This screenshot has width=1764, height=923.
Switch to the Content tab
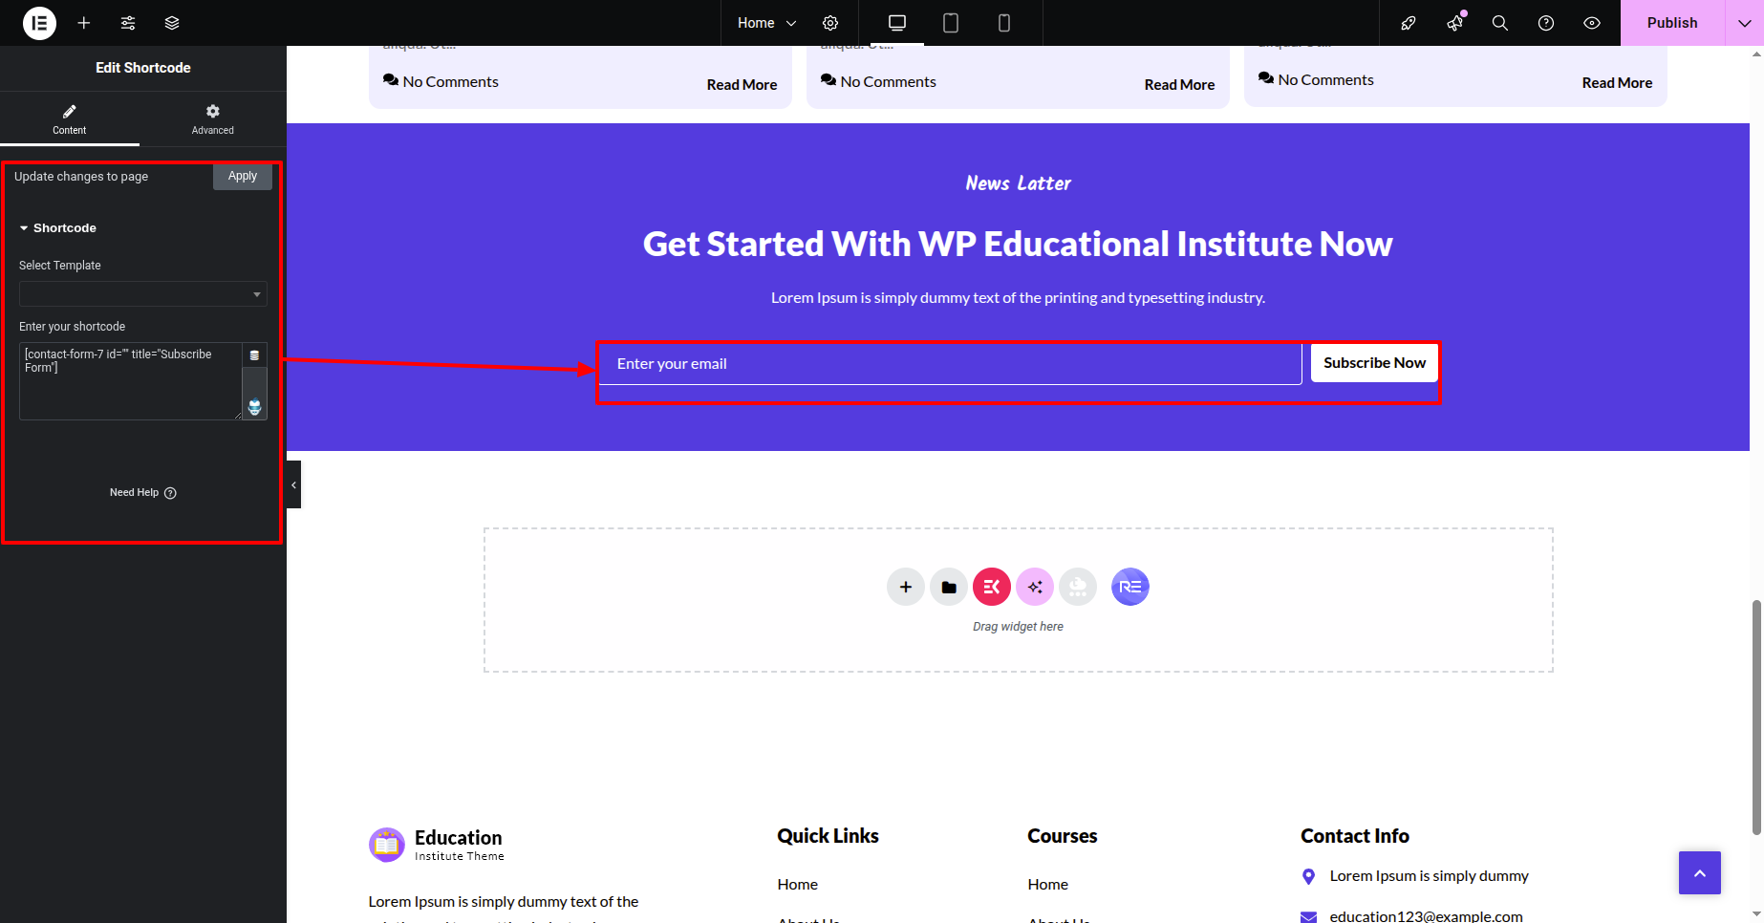[x=70, y=119]
